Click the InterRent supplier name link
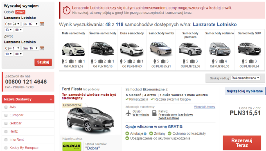The image size is (266, 151). [17, 140]
